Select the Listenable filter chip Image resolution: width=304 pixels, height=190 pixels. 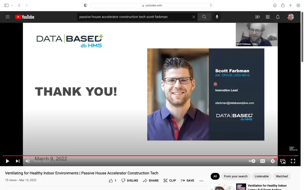pyautogui.click(x=262, y=176)
